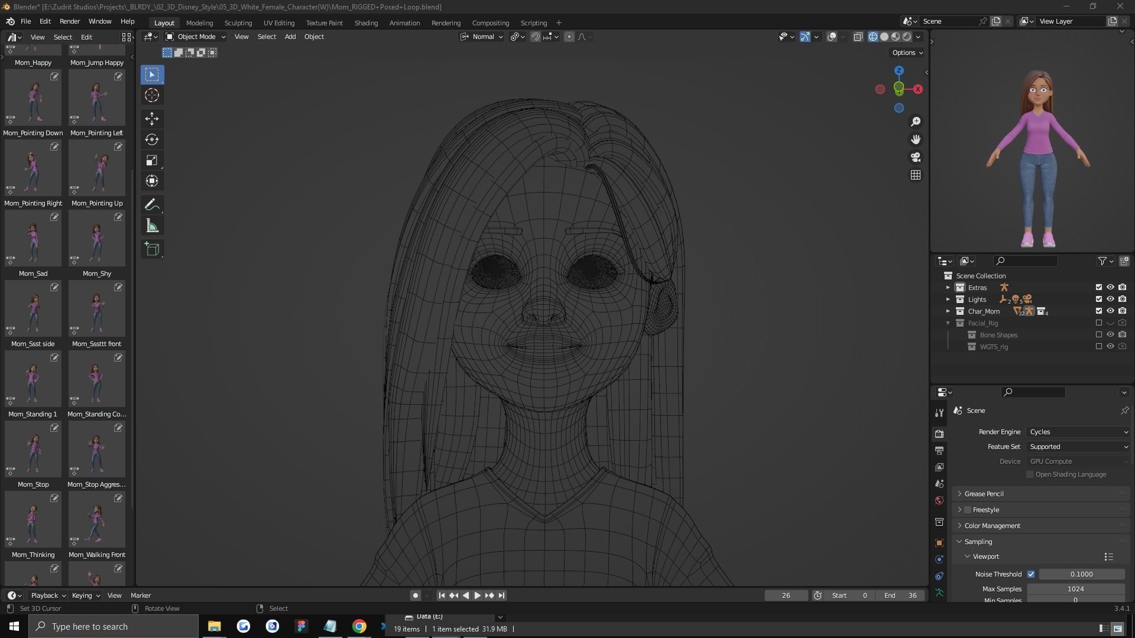Disable rendering of the Extras collection

[1122, 288]
